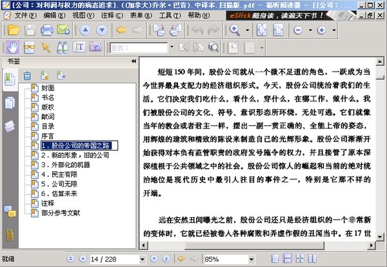Open the 部分参考文献 bookmark
The image size is (387, 267).
[x=61, y=213]
